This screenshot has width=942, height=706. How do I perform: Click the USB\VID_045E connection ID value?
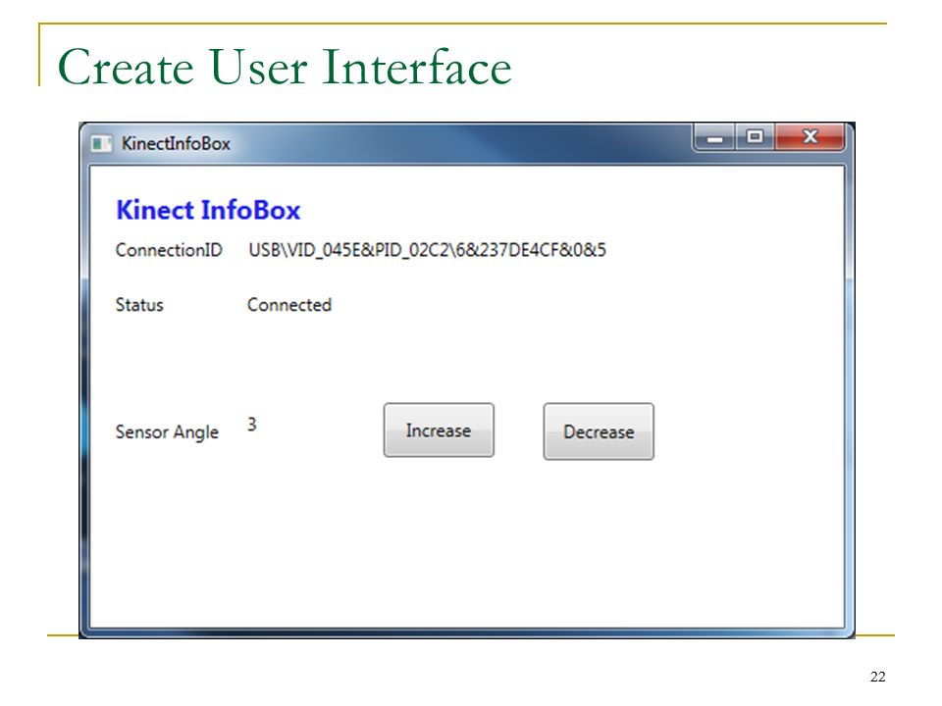click(x=427, y=250)
